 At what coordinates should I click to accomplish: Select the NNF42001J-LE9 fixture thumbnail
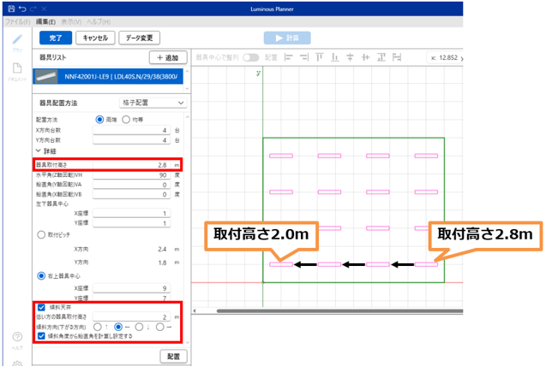point(49,76)
